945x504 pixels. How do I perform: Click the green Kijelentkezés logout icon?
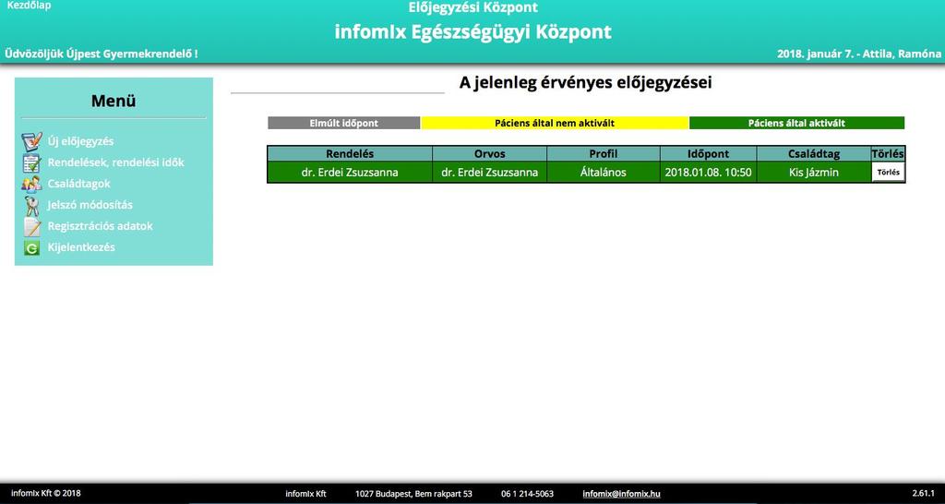31,247
